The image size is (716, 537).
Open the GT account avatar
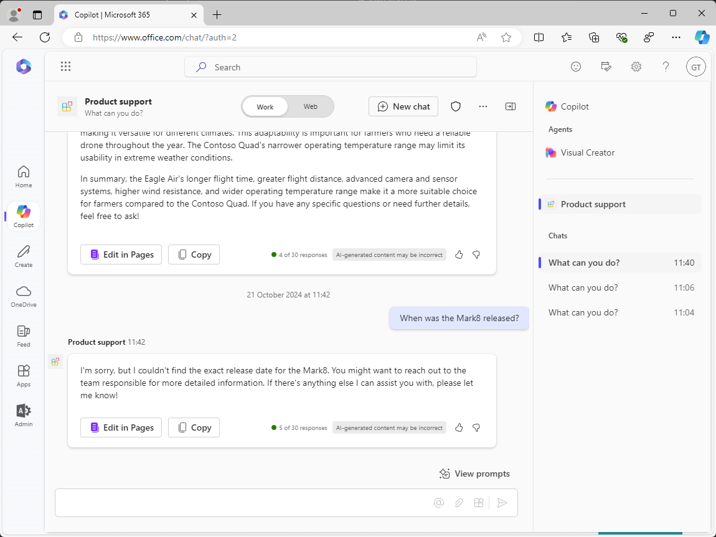[x=696, y=67]
